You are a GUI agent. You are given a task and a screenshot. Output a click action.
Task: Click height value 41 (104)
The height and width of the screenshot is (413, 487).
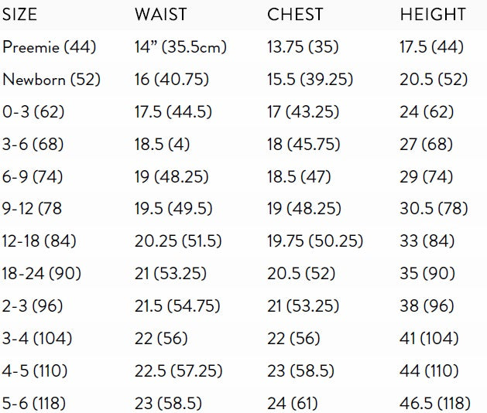(x=429, y=339)
